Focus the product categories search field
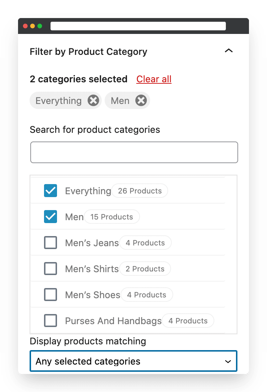This screenshot has height=392, width=267. pos(134,152)
